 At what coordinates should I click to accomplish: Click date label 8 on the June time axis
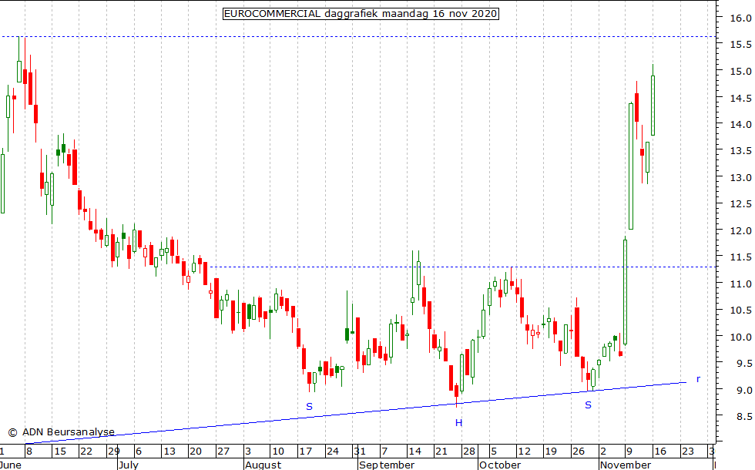[29, 452]
